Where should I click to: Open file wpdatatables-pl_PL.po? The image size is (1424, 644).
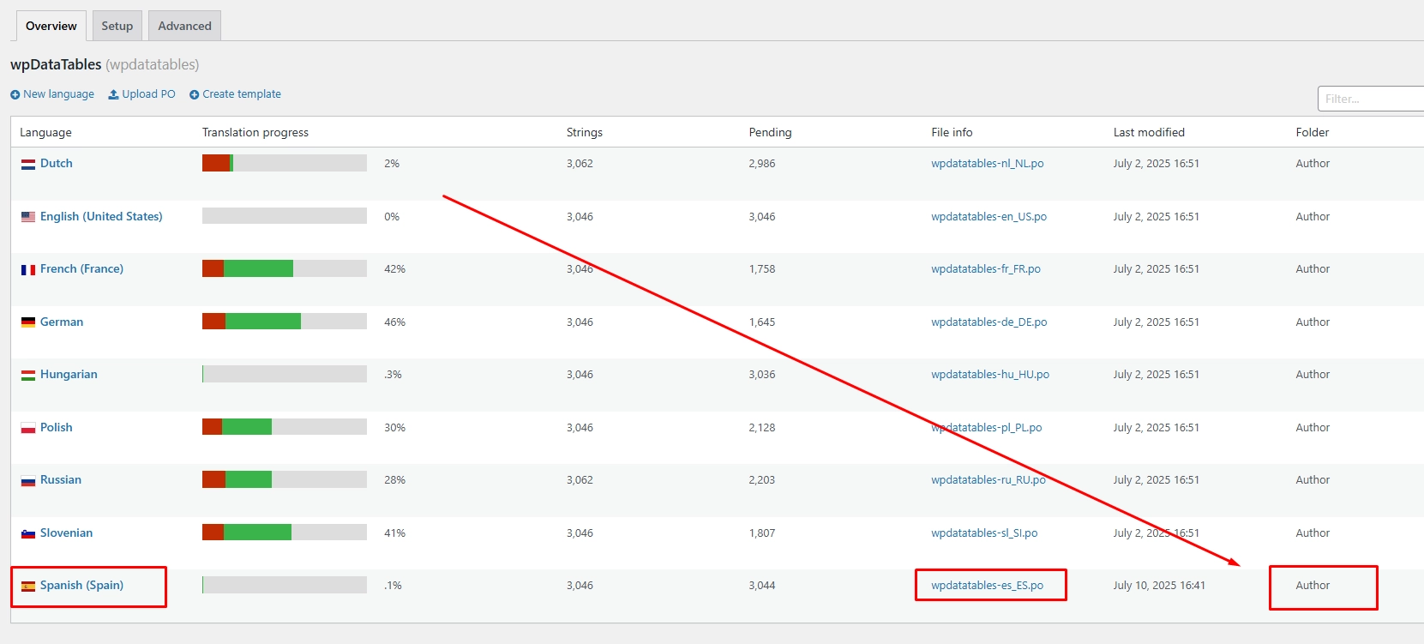pos(987,427)
